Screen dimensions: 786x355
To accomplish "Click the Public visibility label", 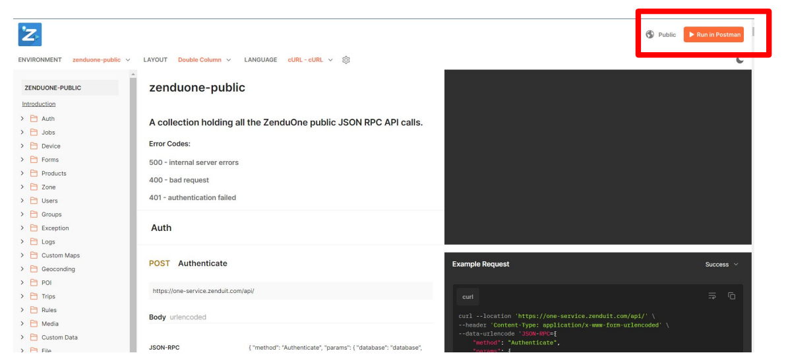I will [x=667, y=34].
